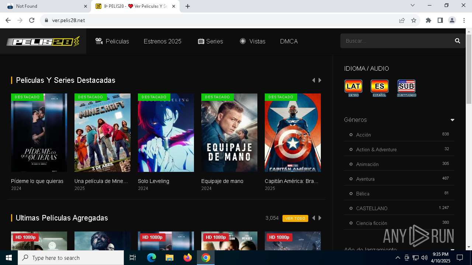Reload the current page
The width and height of the screenshot is (472, 265).
pyautogui.click(x=32, y=20)
